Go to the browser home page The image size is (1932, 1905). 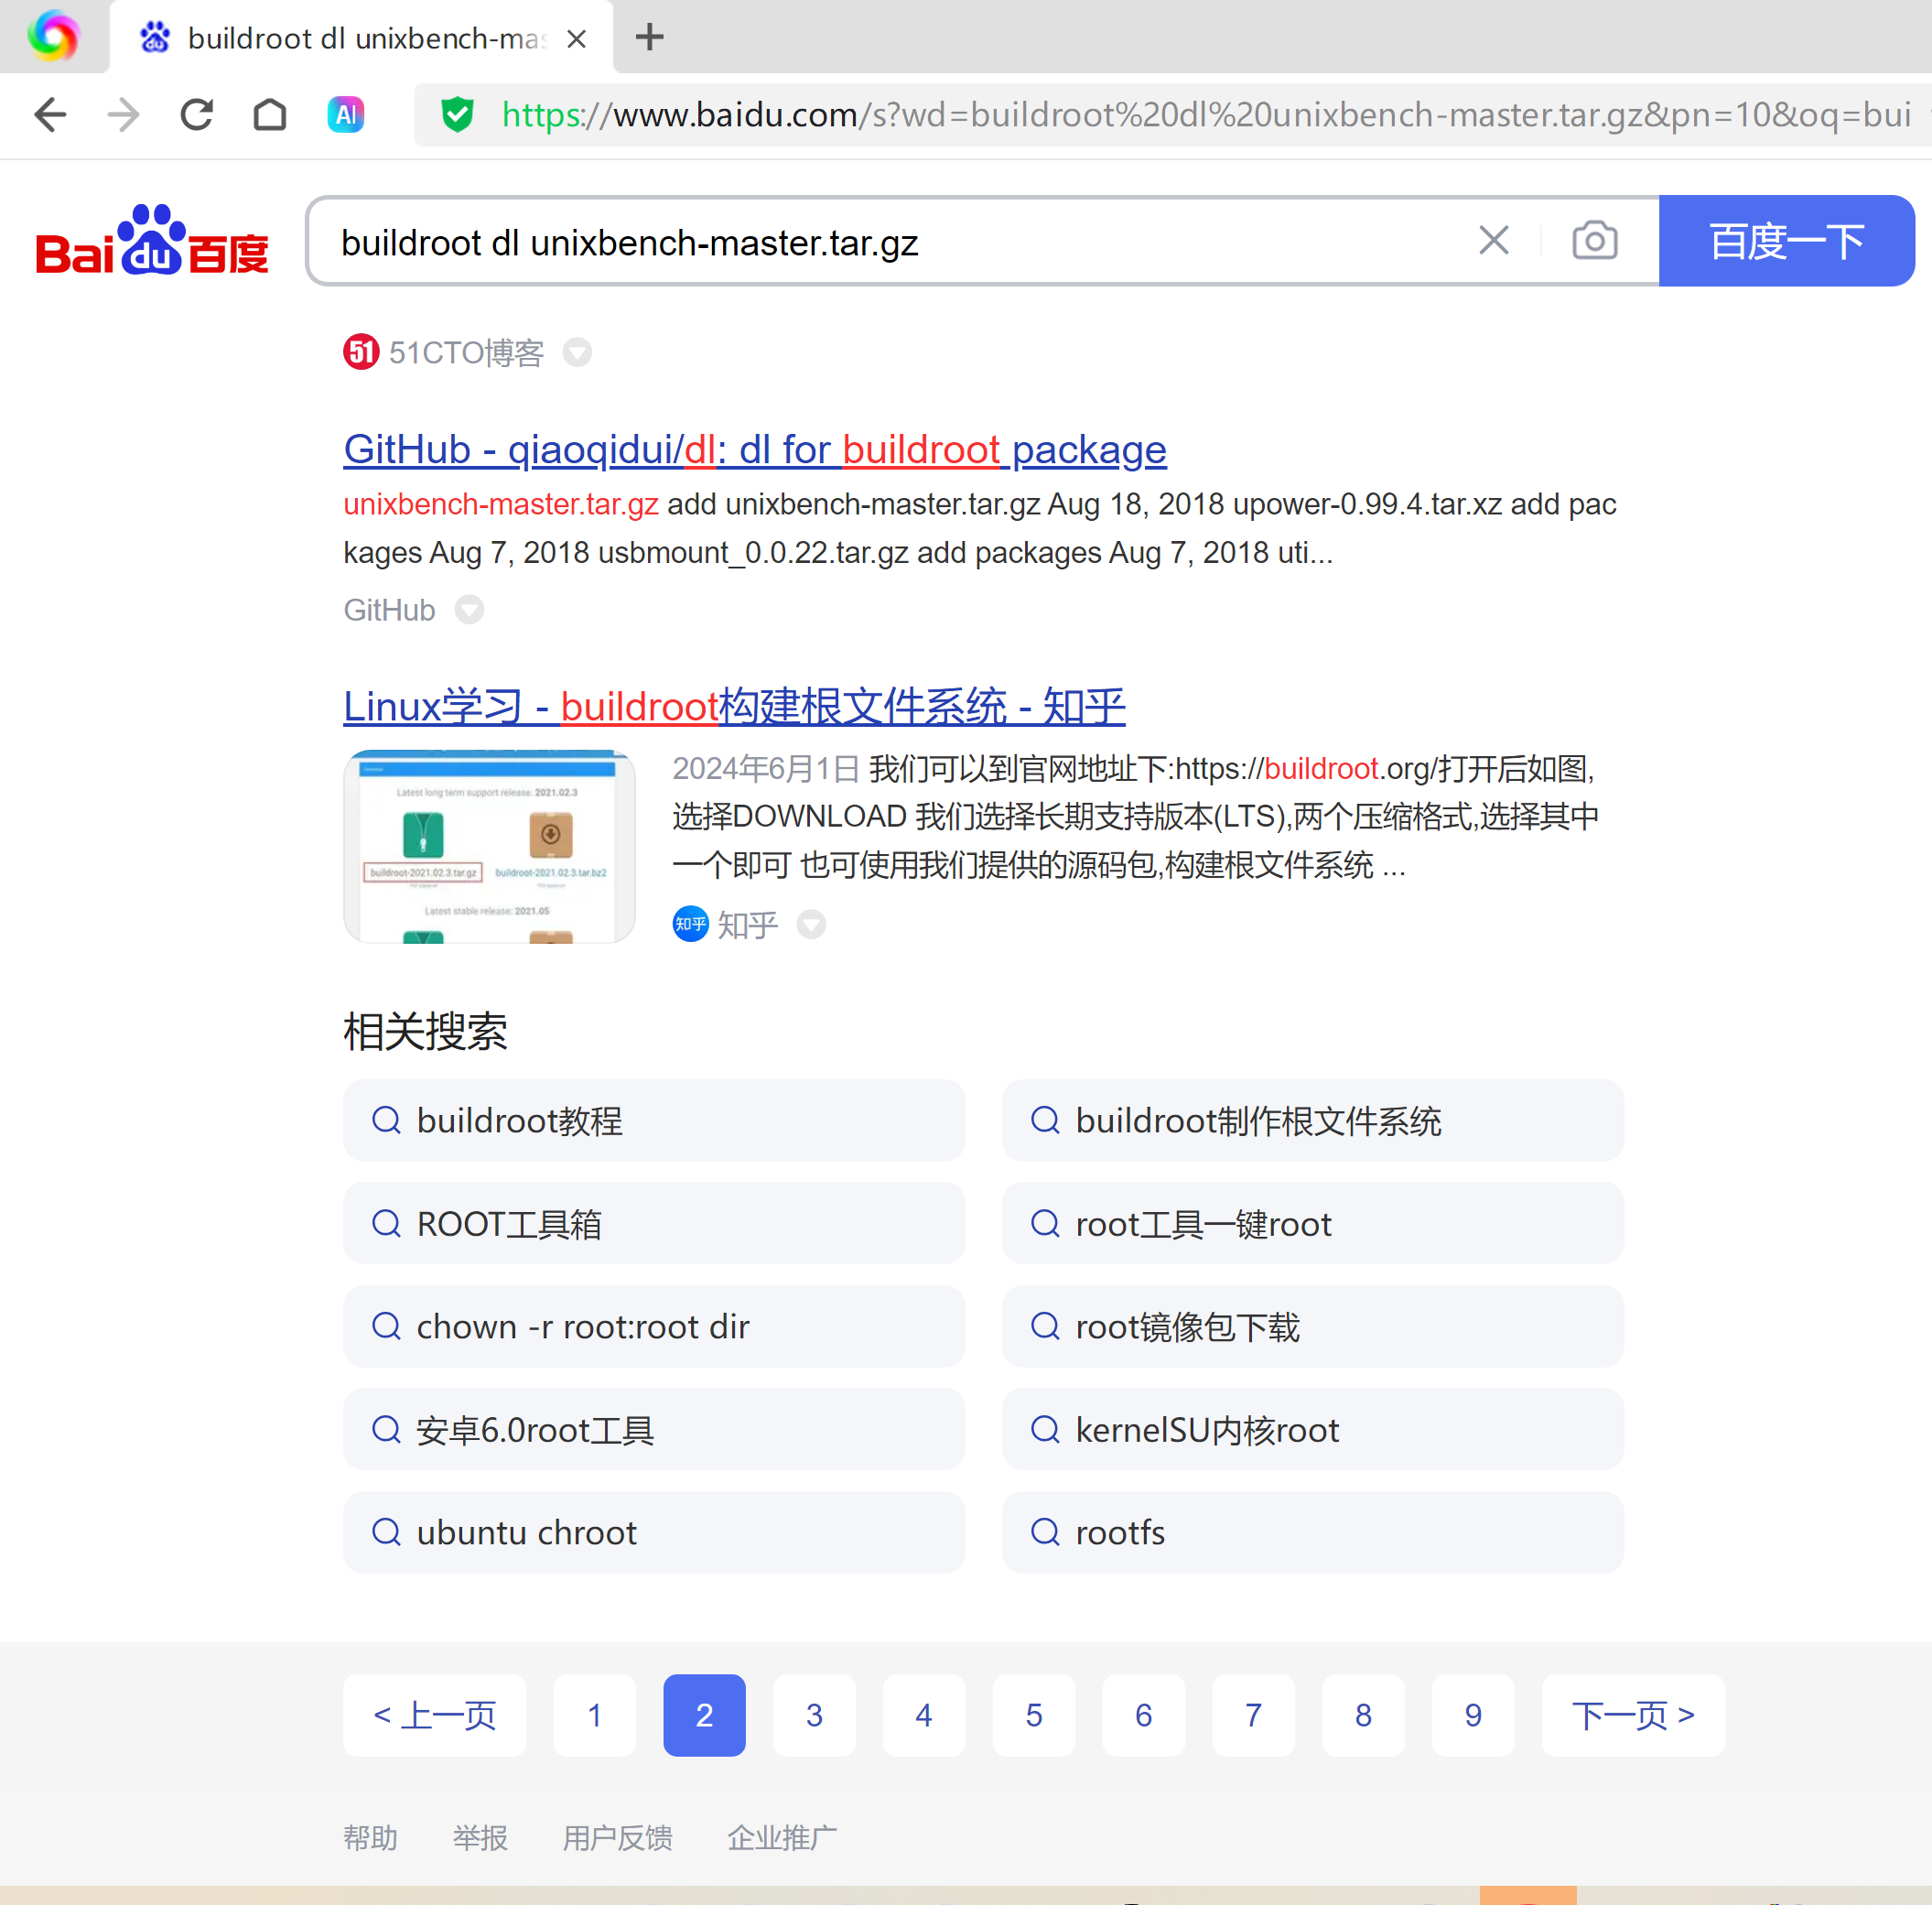tap(270, 115)
